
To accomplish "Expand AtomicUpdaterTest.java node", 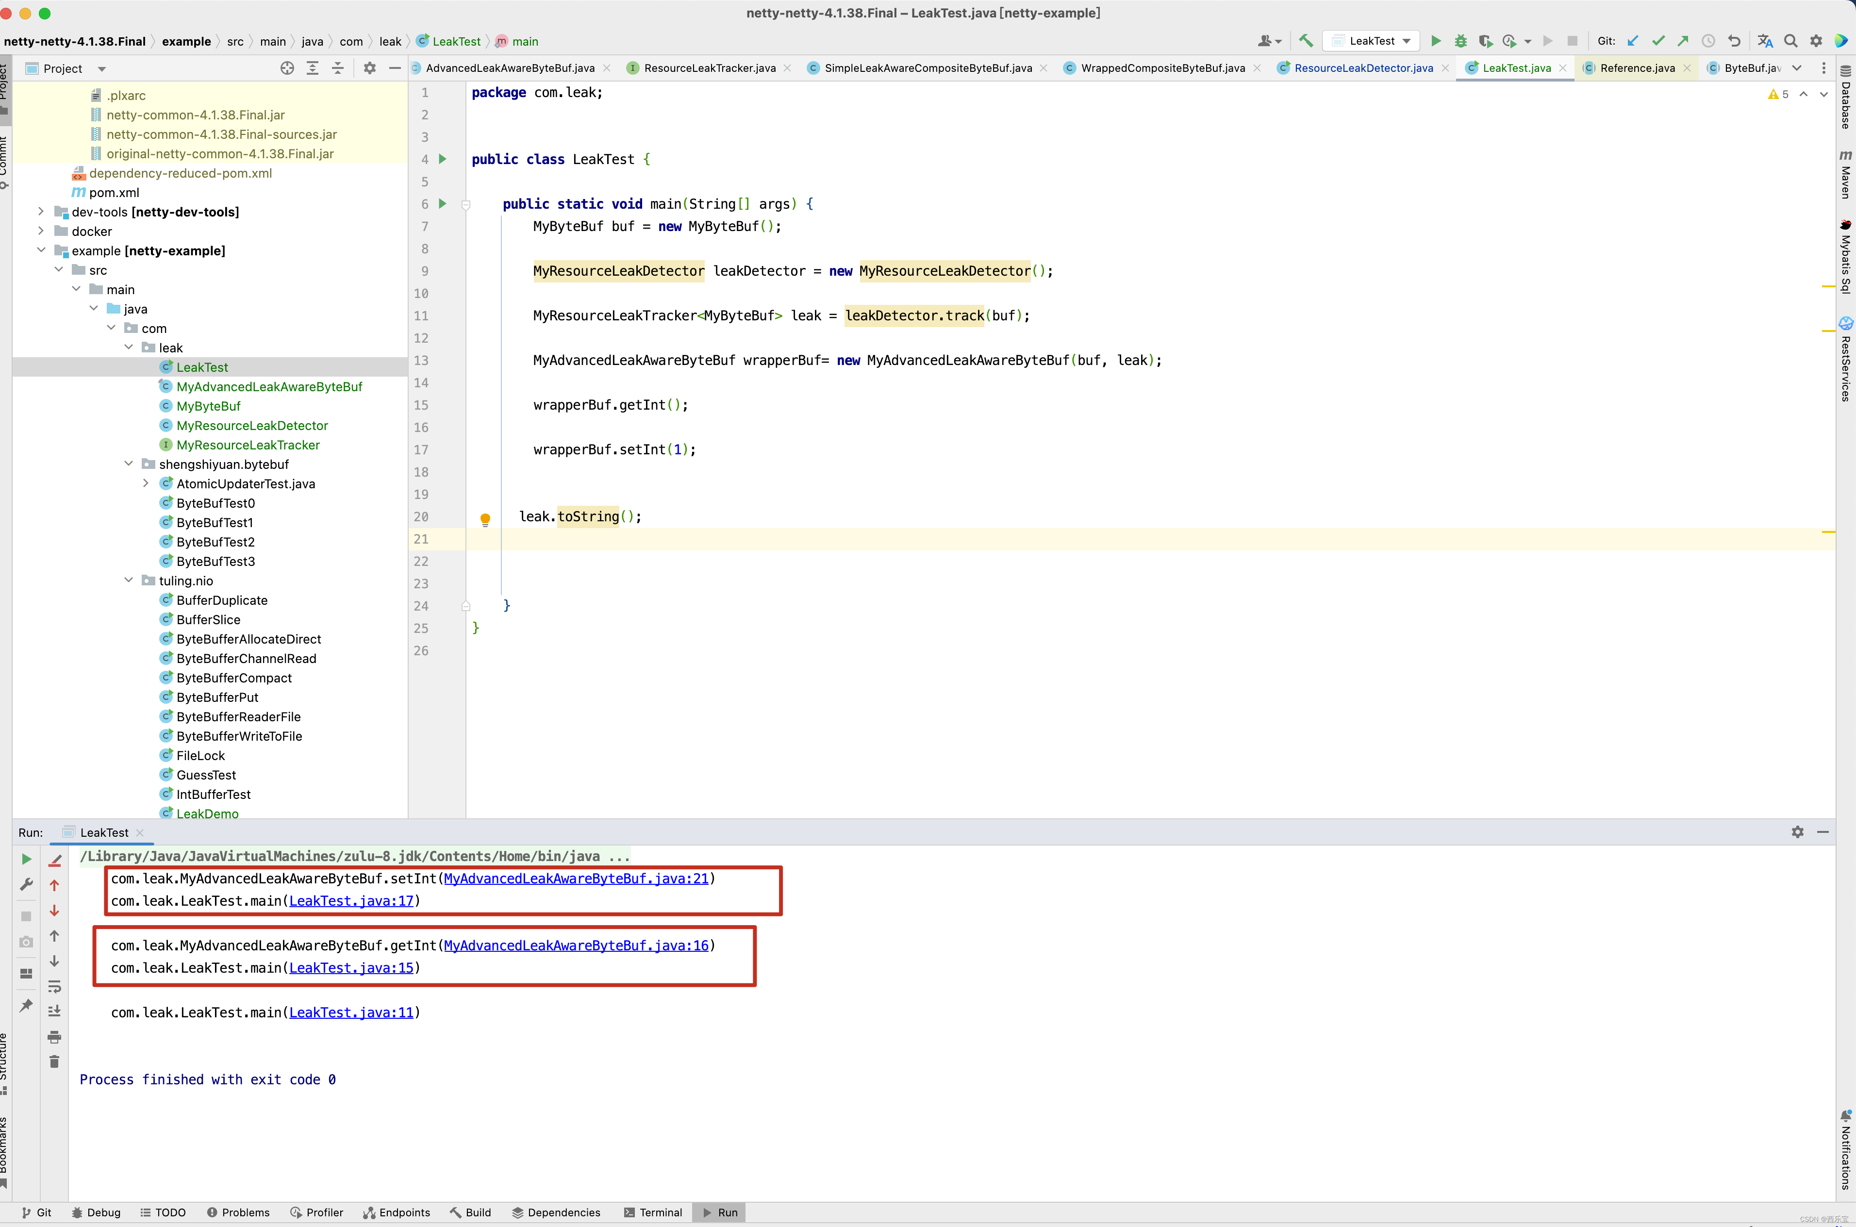I will (x=146, y=483).
